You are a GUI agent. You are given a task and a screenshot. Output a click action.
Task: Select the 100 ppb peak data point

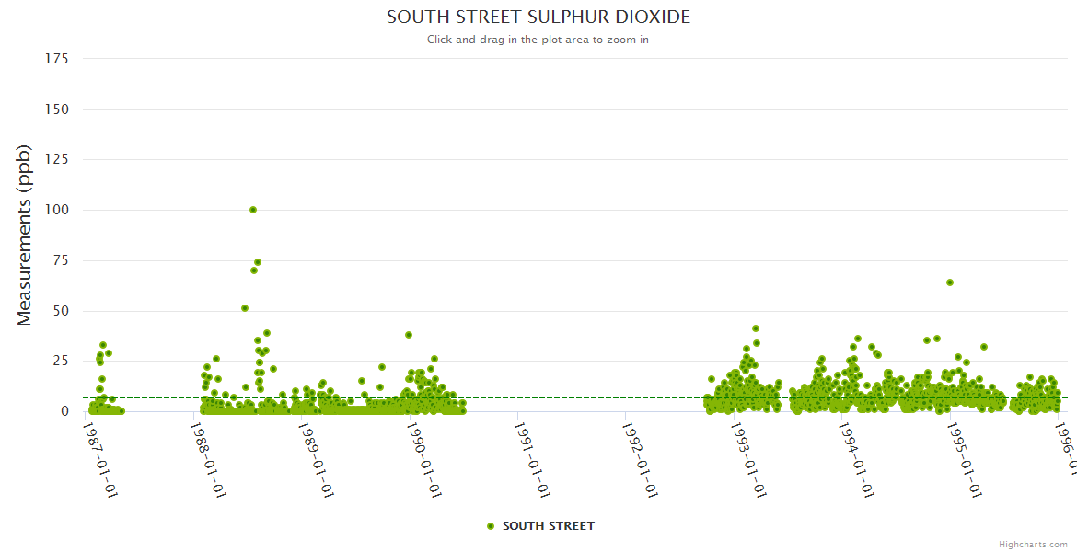[253, 210]
